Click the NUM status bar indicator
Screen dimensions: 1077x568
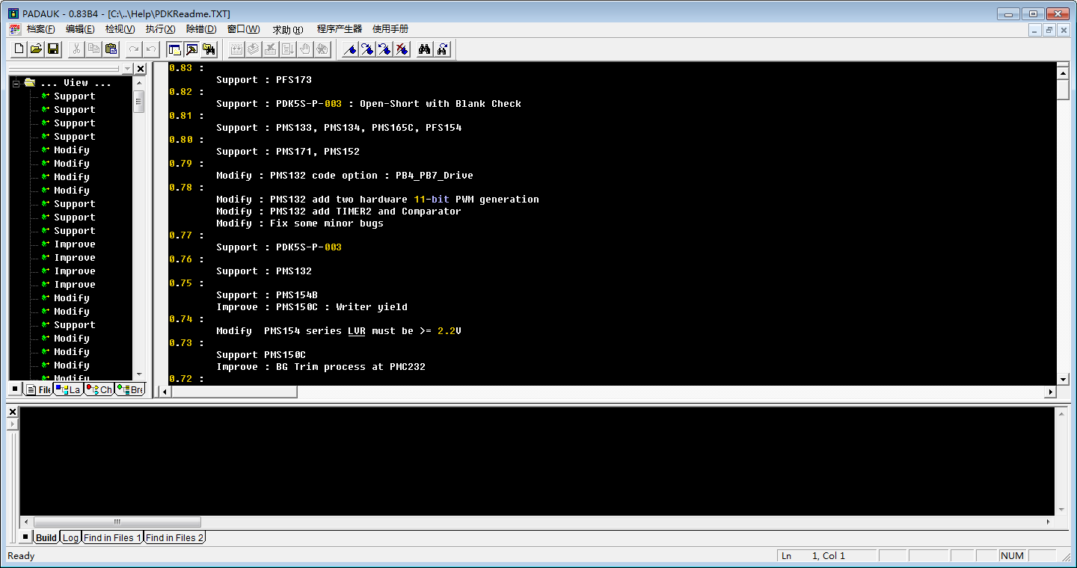(x=1012, y=556)
